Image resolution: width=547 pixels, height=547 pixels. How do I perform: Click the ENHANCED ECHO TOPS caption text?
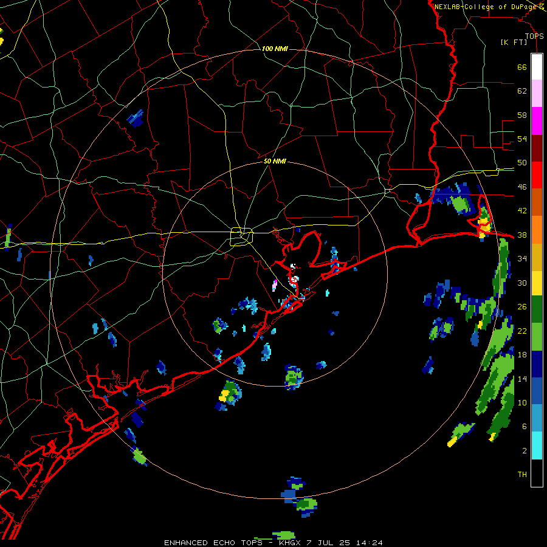(x=213, y=543)
